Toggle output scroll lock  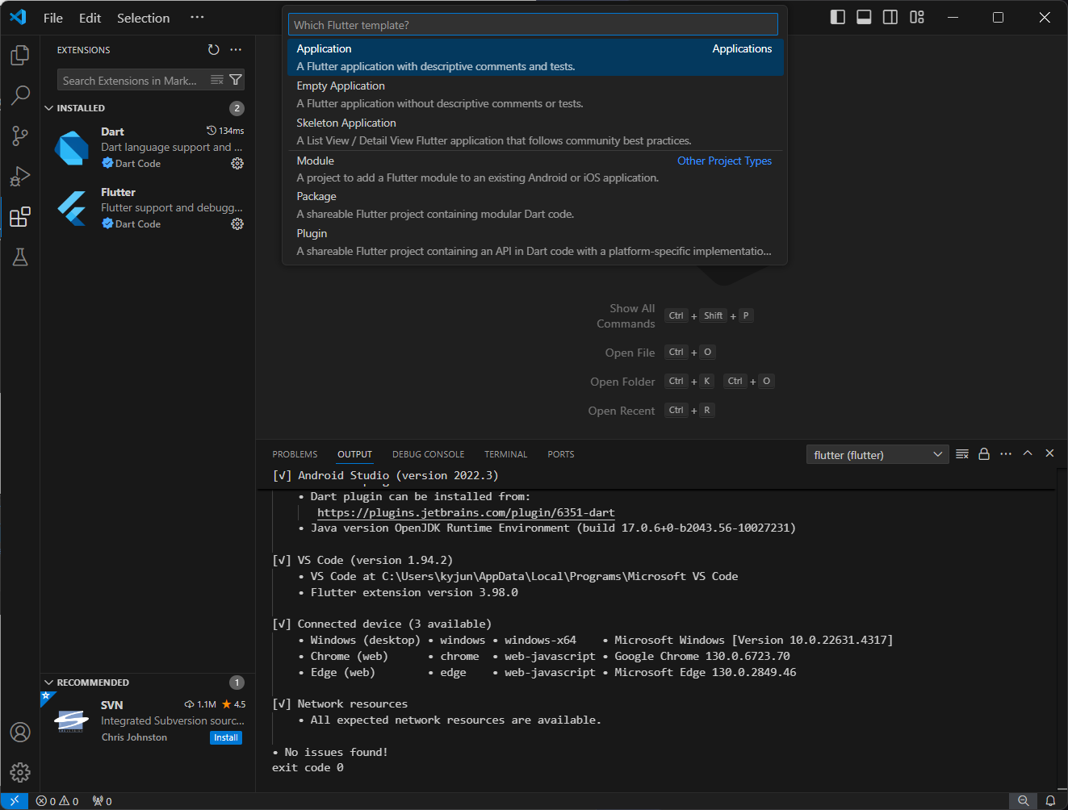pos(984,454)
